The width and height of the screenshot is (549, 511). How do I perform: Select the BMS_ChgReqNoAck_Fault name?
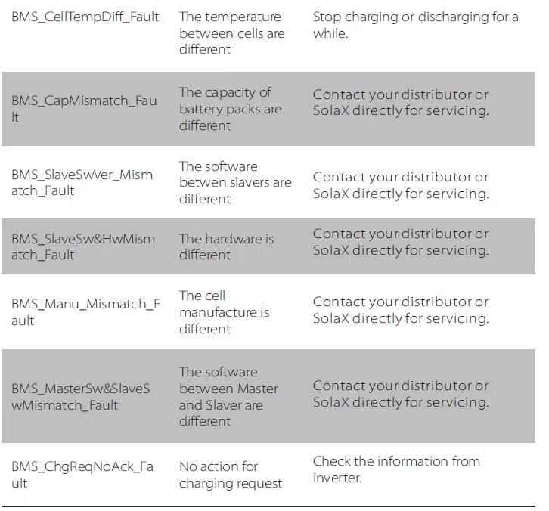click(82, 474)
